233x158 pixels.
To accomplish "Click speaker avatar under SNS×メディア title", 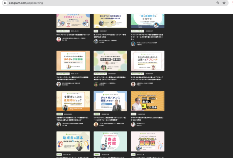I will pos(59,39).
